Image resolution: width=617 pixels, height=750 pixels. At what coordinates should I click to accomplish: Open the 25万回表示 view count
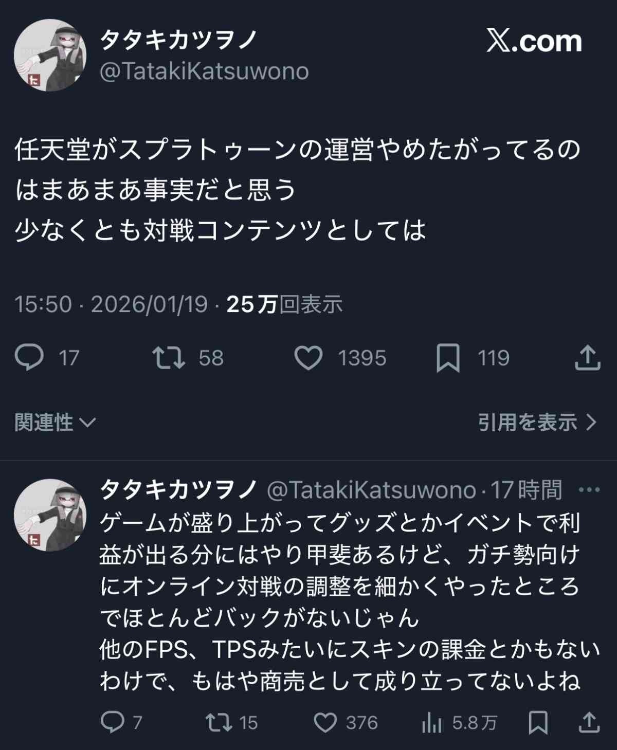pos(284,304)
